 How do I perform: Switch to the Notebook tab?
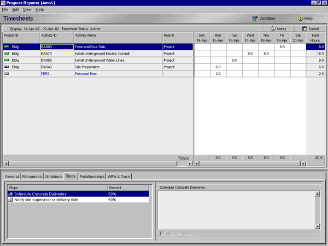tap(54, 177)
